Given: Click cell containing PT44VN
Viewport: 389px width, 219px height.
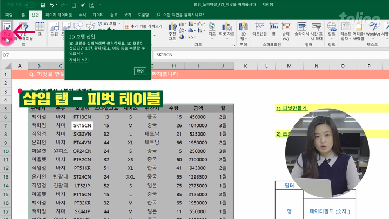Looking at the screenshot, I should point(82,143).
